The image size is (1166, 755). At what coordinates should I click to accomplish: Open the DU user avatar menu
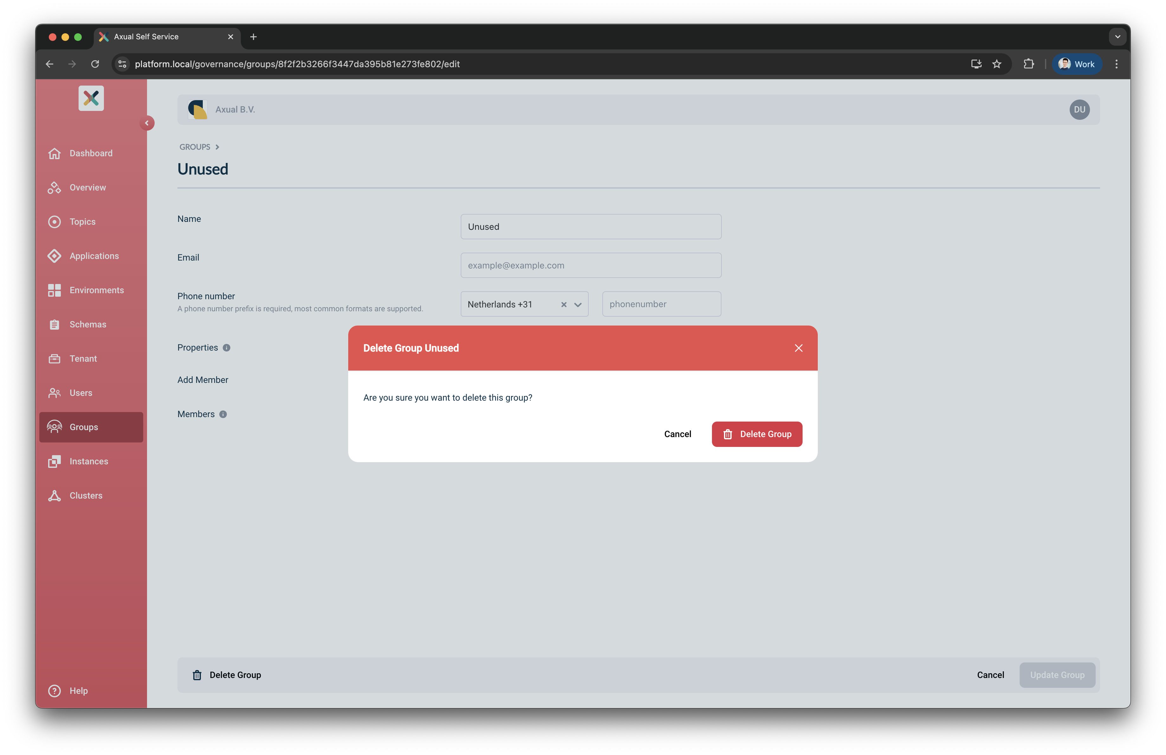(x=1079, y=110)
